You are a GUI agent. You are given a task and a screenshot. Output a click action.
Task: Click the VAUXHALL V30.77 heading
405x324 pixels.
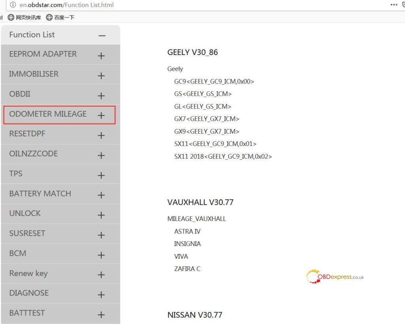pyautogui.click(x=200, y=202)
